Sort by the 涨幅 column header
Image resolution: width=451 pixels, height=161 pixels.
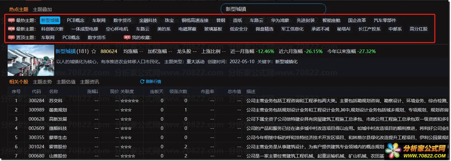point(93,91)
